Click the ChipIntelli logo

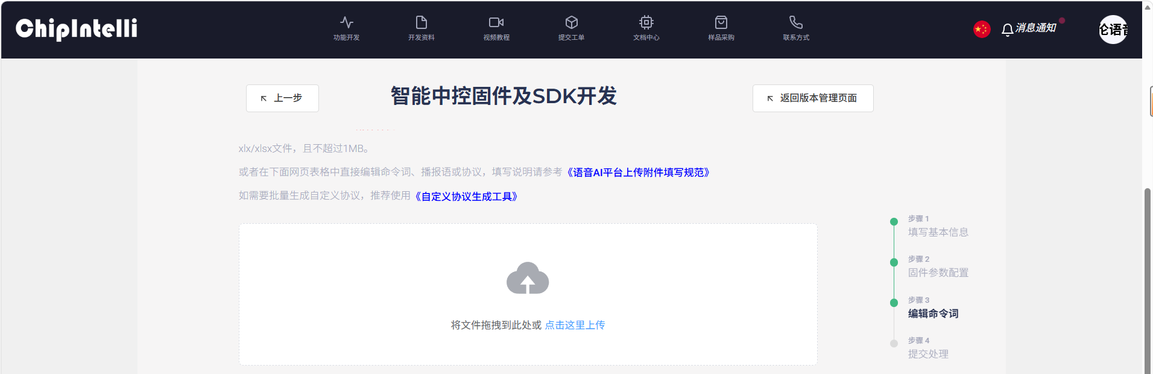(77, 29)
